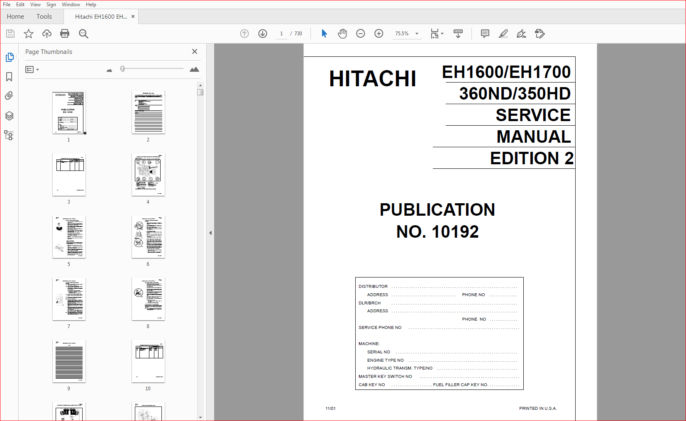Select page 10 thumbnail
Image resolution: width=686 pixels, height=421 pixels.
[148, 361]
